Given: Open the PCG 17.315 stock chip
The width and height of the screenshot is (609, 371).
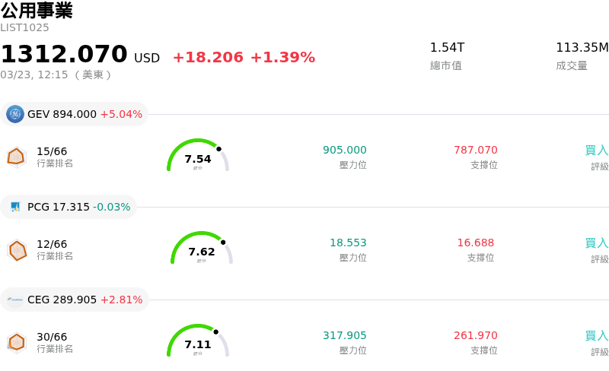Looking at the screenshot, I should (x=69, y=207).
